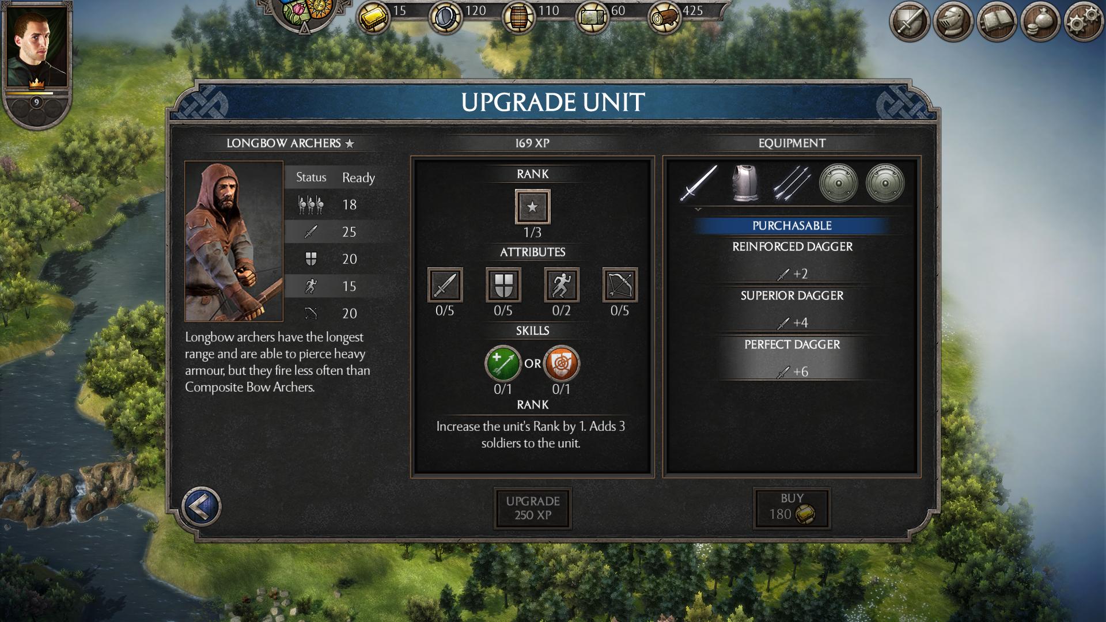Open the settings gear menu
The height and width of the screenshot is (622, 1106).
pos(1084,22)
